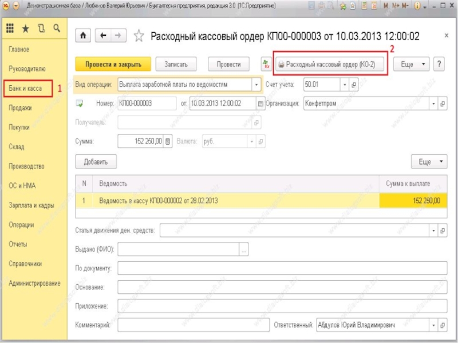Open the Банк и касса section
Viewport: 458px width, 343px height.
click(27, 89)
